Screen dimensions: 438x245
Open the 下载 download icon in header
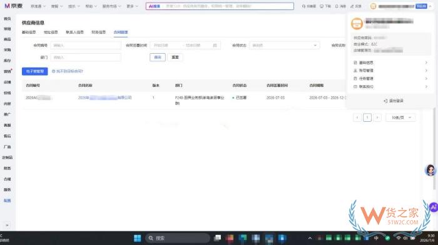[325, 6]
